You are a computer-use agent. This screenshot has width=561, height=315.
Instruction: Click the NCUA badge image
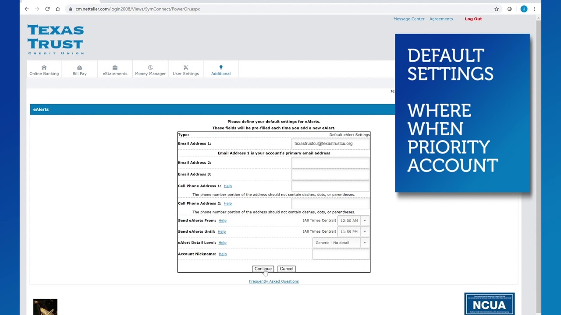pyautogui.click(x=490, y=304)
